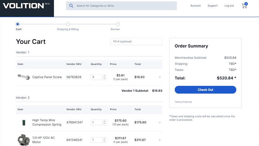Select the Cart step indicator
This screenshot has height=146, width=259.
point(18,24)
